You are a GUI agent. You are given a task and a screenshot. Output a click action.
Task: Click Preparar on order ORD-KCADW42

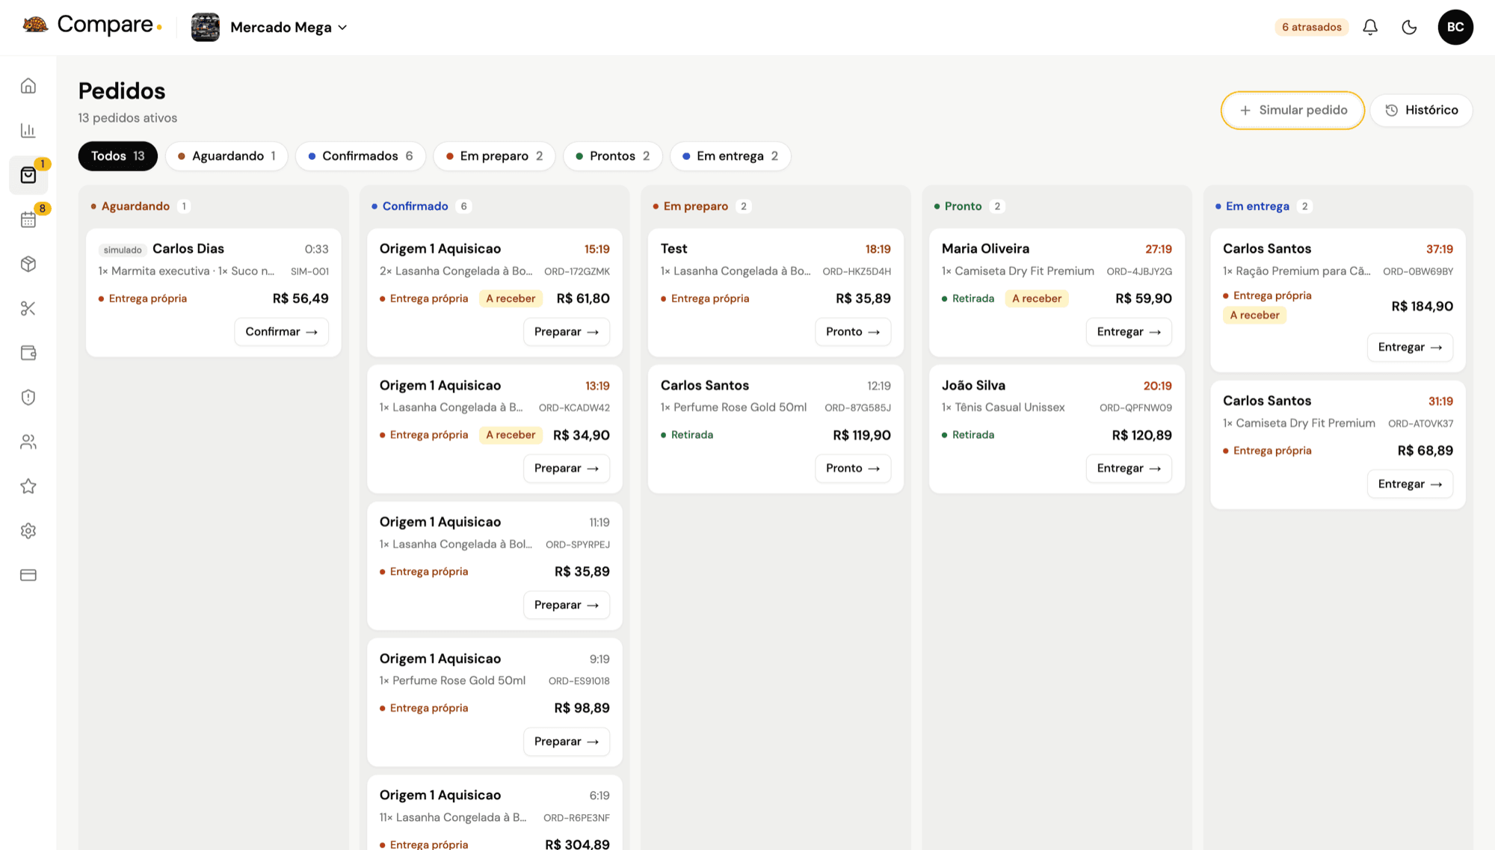(566, 469)
